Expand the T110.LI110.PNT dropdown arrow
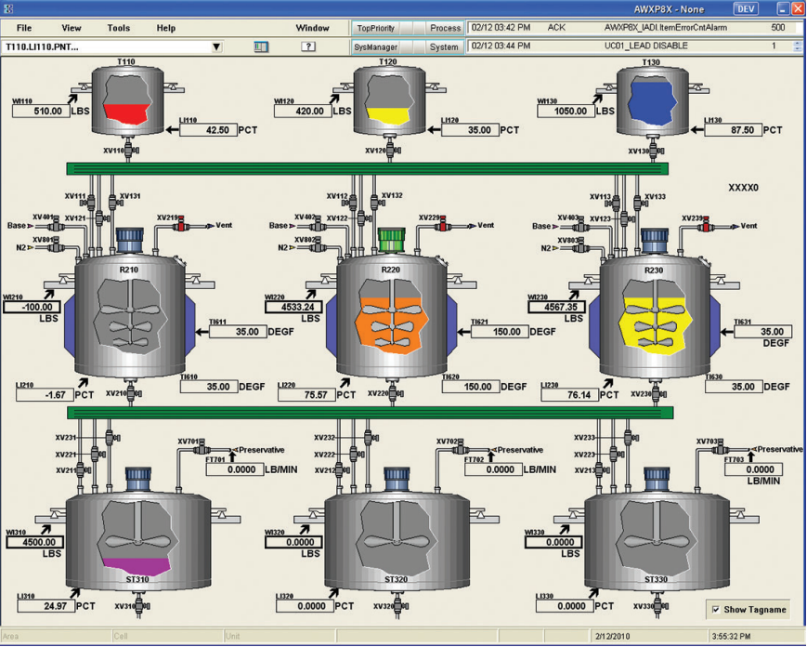807x647 pixels. 216,46
